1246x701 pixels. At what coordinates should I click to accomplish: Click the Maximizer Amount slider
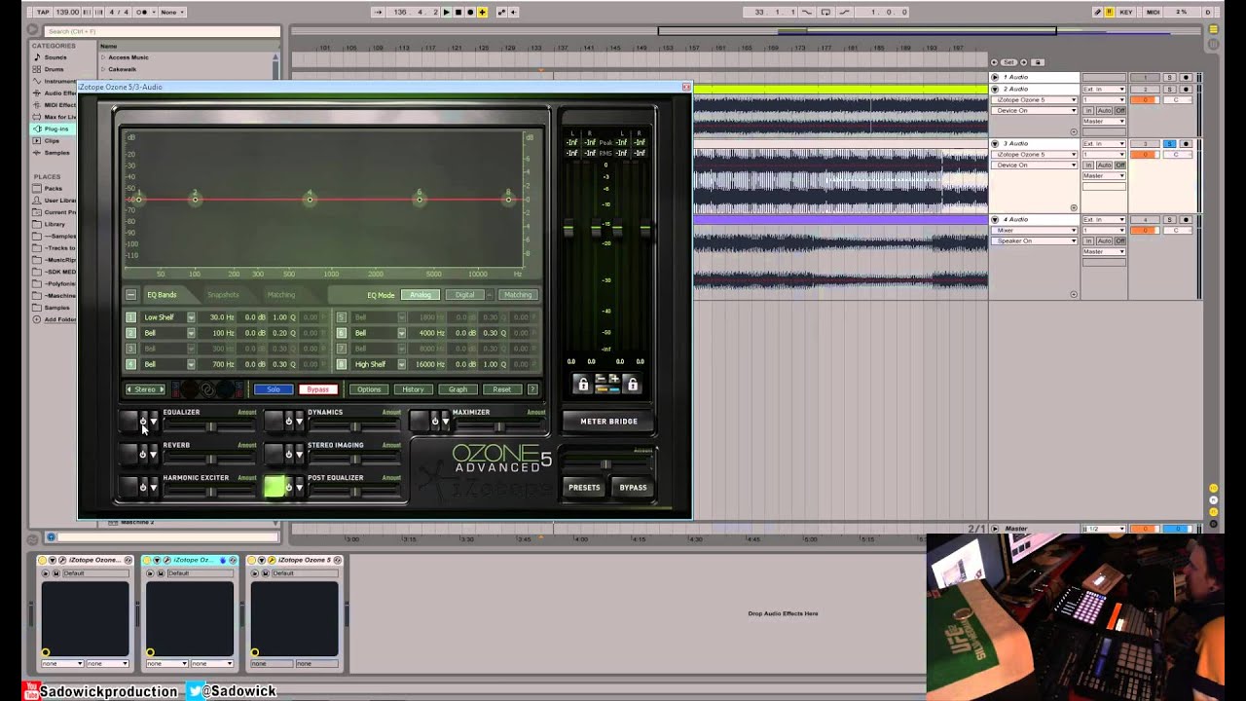coord(499,427)
